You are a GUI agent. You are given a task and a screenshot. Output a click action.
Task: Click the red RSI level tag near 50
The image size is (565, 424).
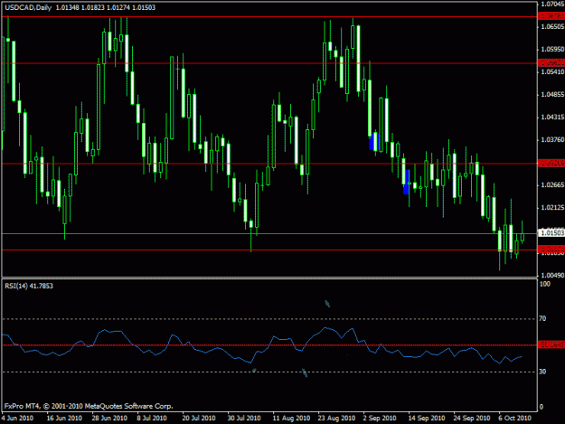click(551, 344)
